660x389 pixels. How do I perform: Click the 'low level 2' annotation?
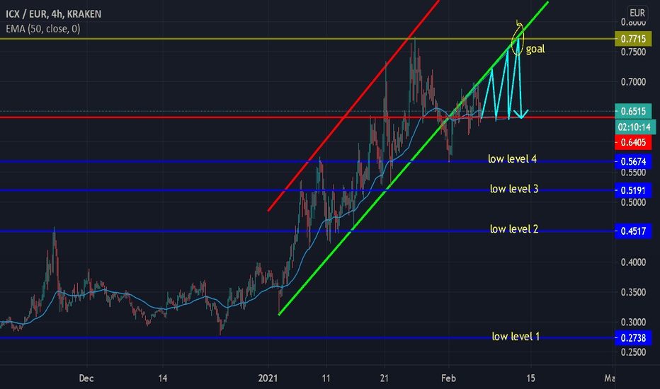tap(514, 228)
